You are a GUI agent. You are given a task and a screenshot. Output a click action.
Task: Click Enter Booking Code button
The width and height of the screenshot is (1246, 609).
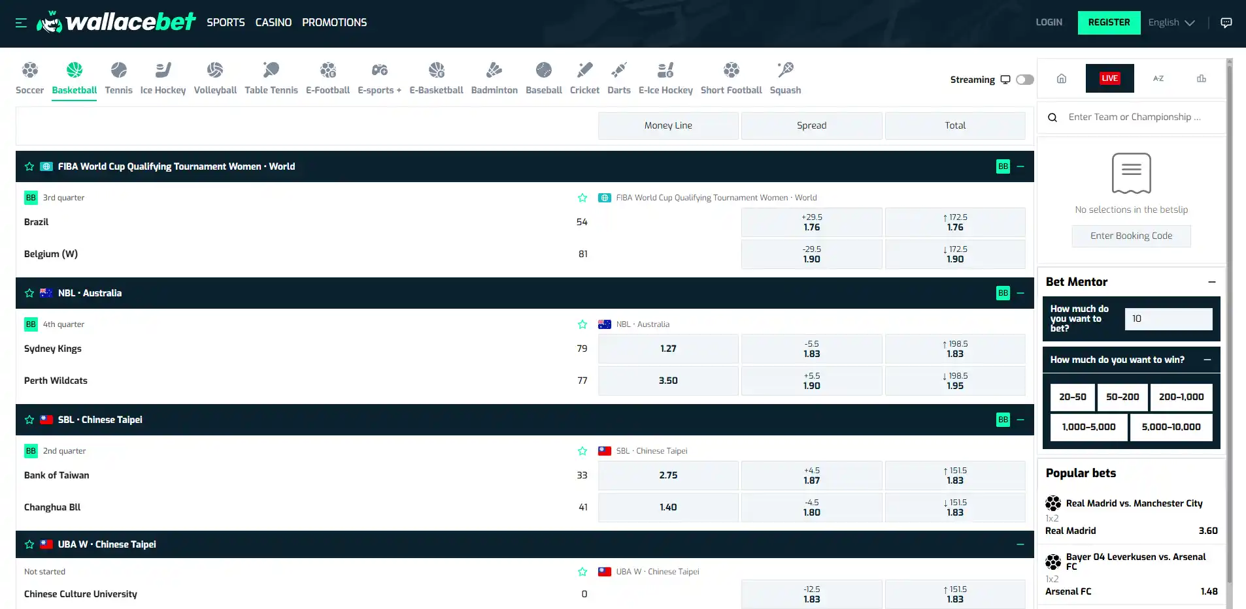coord(1131,236)
